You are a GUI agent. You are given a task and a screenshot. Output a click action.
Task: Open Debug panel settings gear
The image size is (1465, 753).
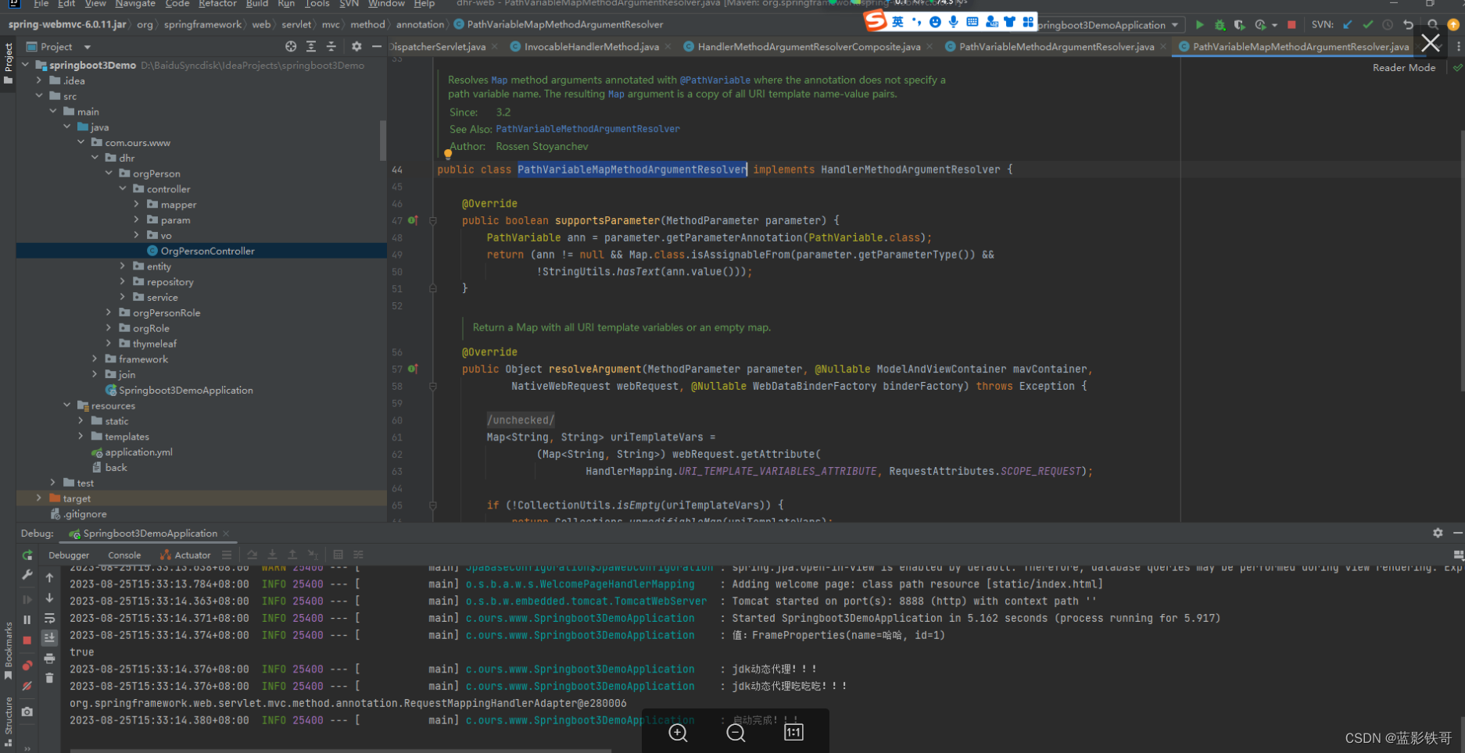1438,533
